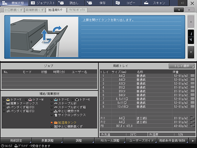
Task: Select the パンチくず箱(FS) icon
Action: [8, 111]
